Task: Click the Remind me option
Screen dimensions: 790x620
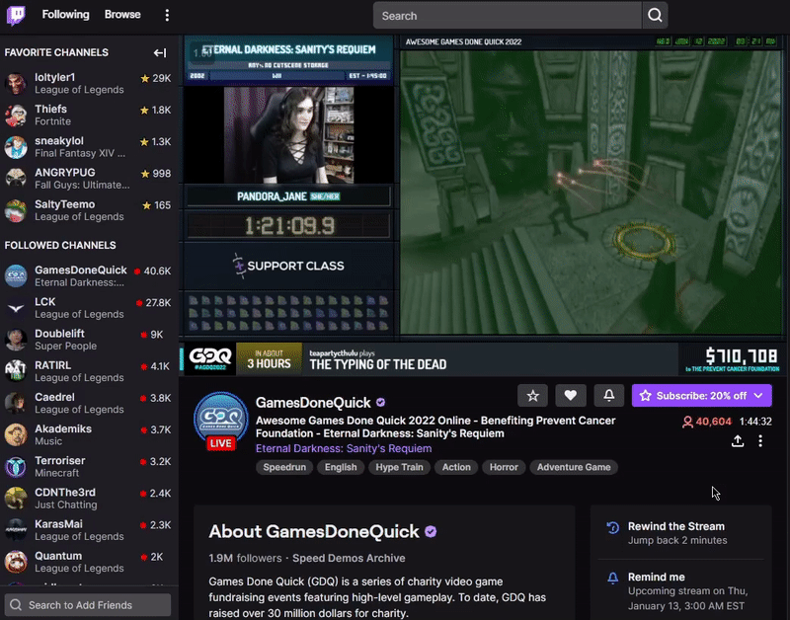Action: pyautogui.click(x=681, y=590)
